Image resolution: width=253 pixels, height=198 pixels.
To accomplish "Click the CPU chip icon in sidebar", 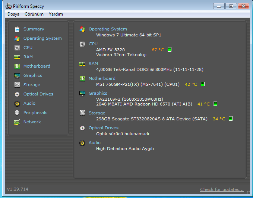I will click(x=17, y=48).
